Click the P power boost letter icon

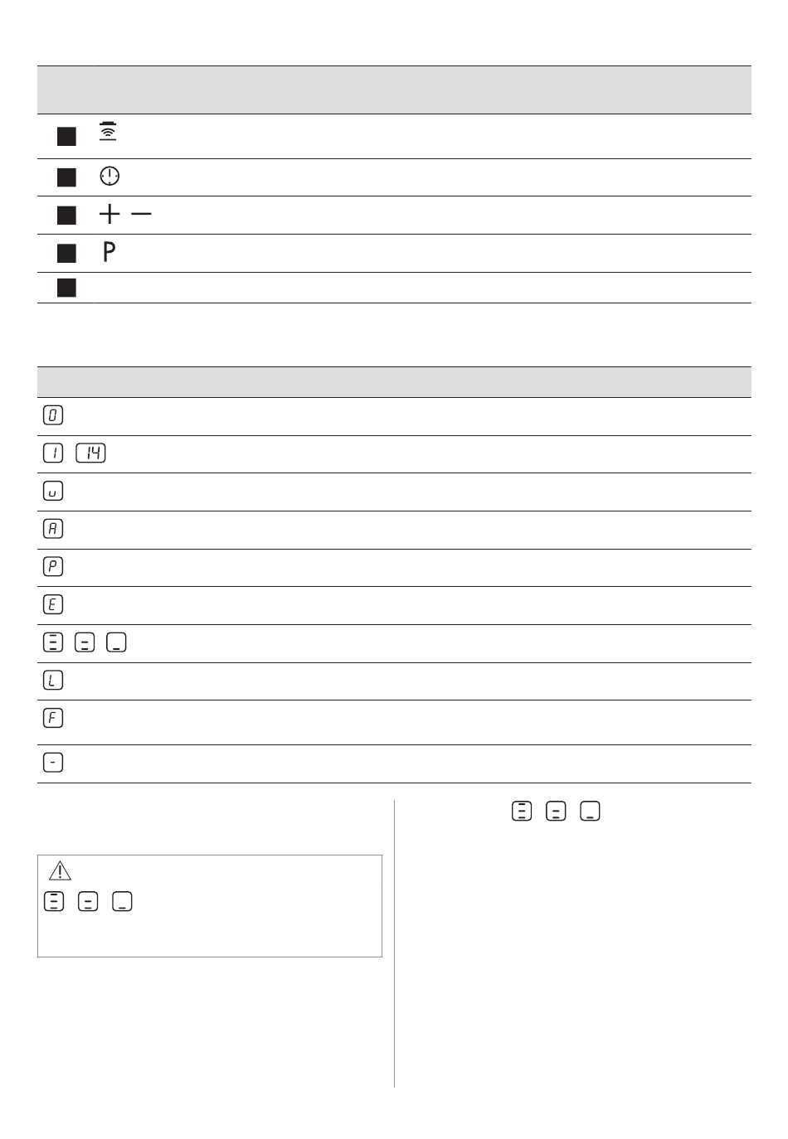coord(109,251)
